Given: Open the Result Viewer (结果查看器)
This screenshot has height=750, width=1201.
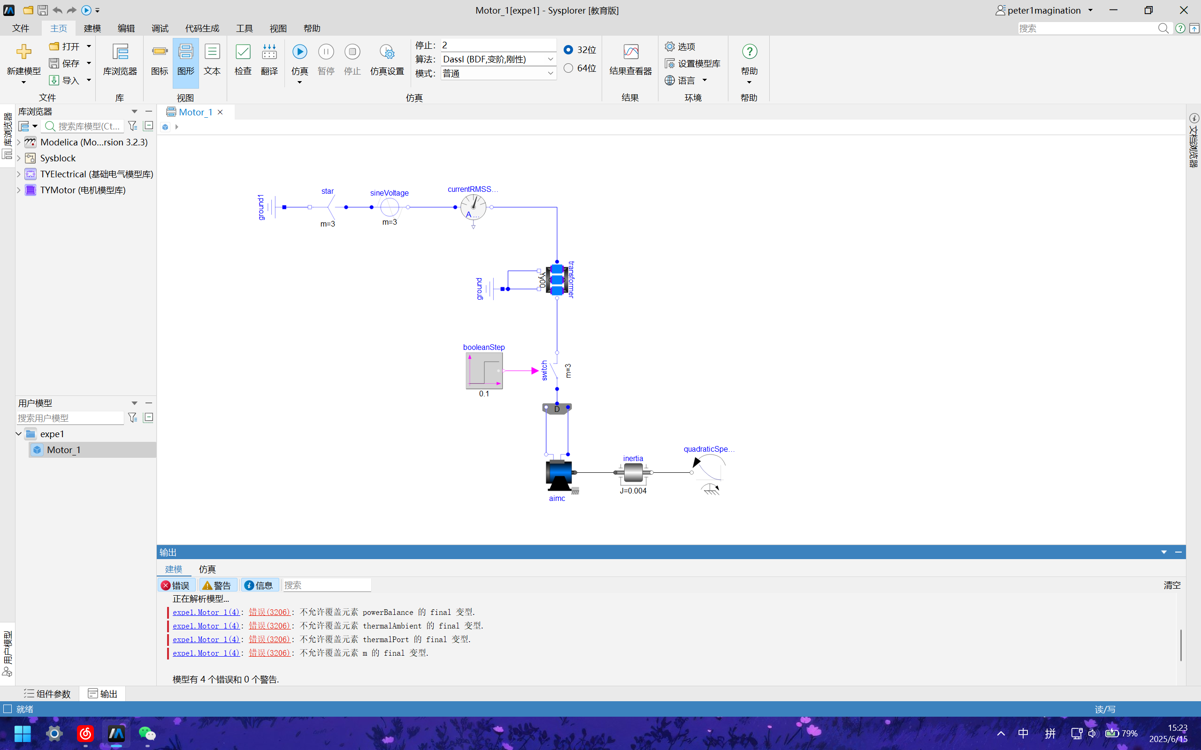Looking at the screenshot, I should [630, 59].
